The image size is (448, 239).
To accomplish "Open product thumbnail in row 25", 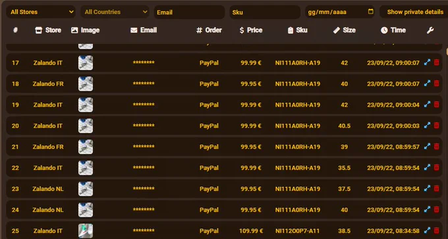I will point(86,230).
